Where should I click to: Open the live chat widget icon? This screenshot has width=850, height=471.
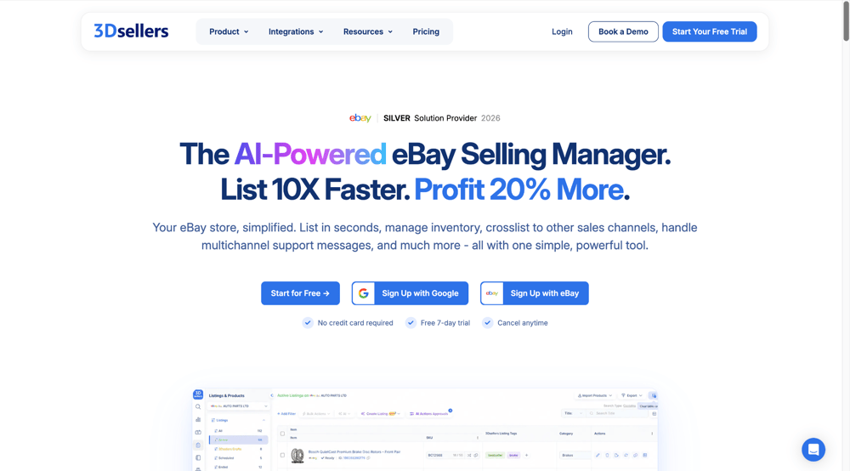(x=813, y=449)
